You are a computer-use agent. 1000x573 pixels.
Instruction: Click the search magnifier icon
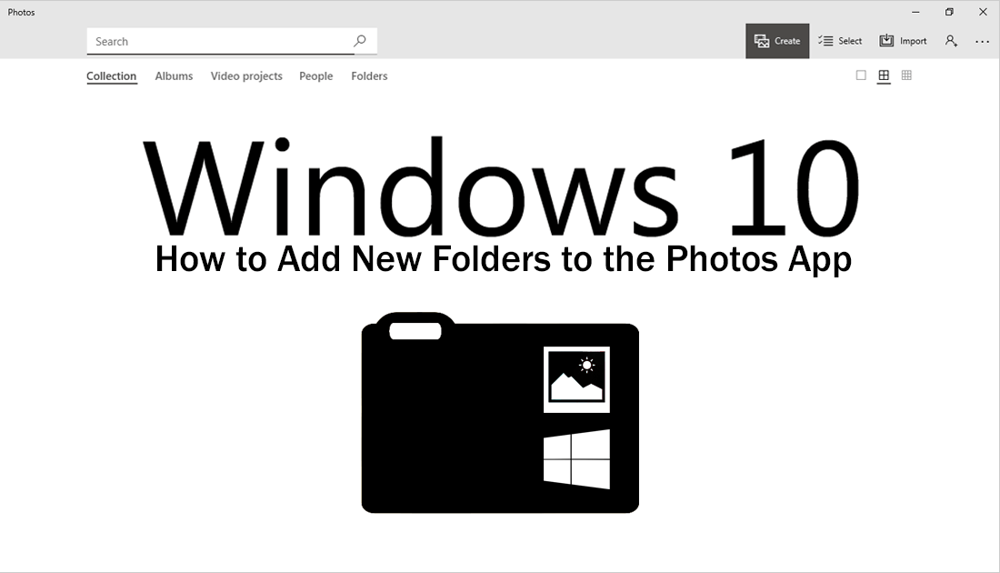pyautogui.click(x=360, y=41)
